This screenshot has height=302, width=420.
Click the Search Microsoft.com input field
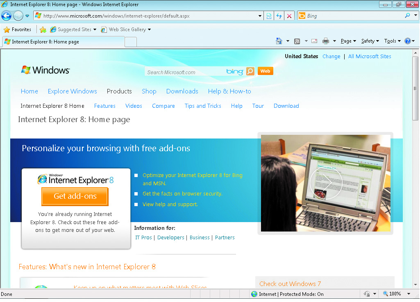[185, 72]
